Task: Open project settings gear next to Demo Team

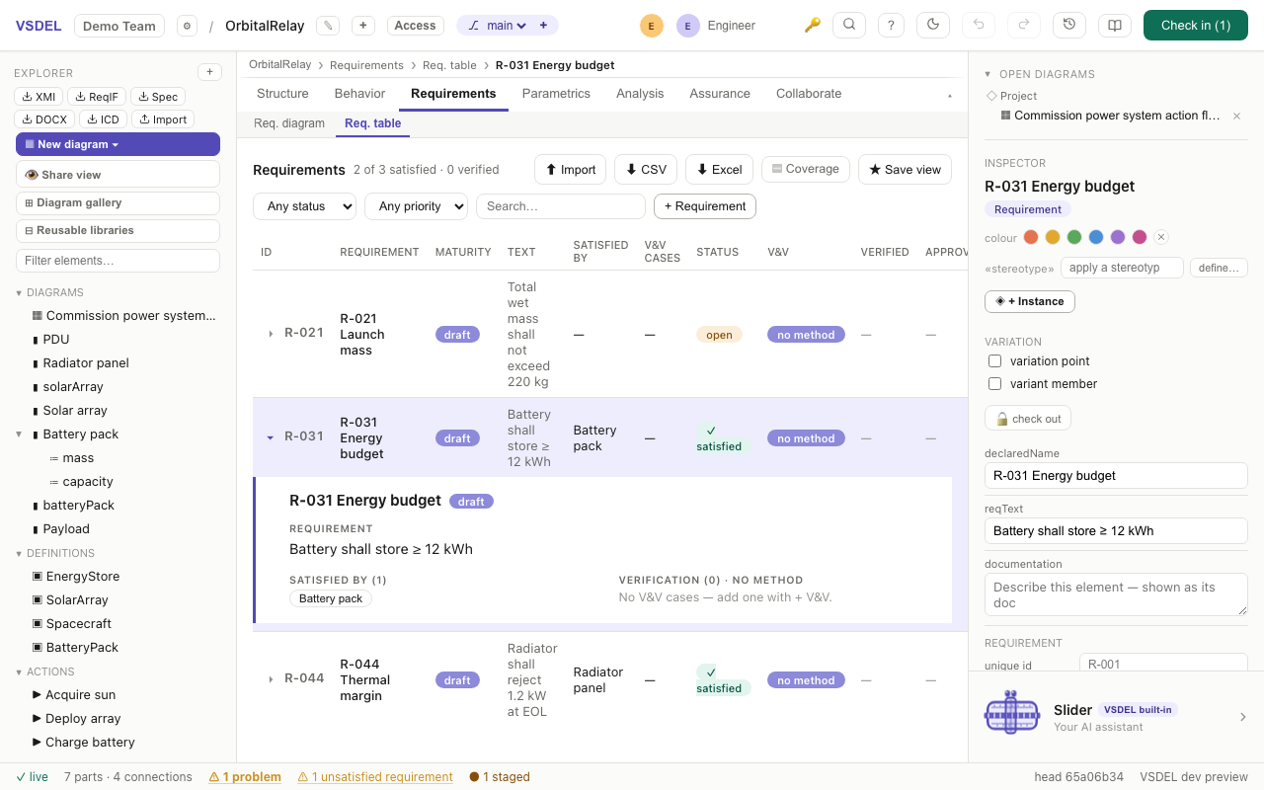Action: 187,26
